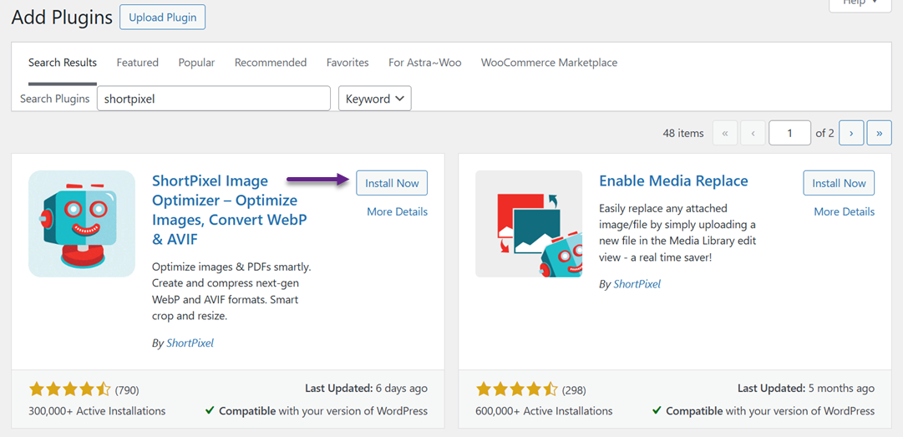Click the ShortPixel robot plugin icon
Viewport: 903px width, 437px height.
click(x=82, y=224)
